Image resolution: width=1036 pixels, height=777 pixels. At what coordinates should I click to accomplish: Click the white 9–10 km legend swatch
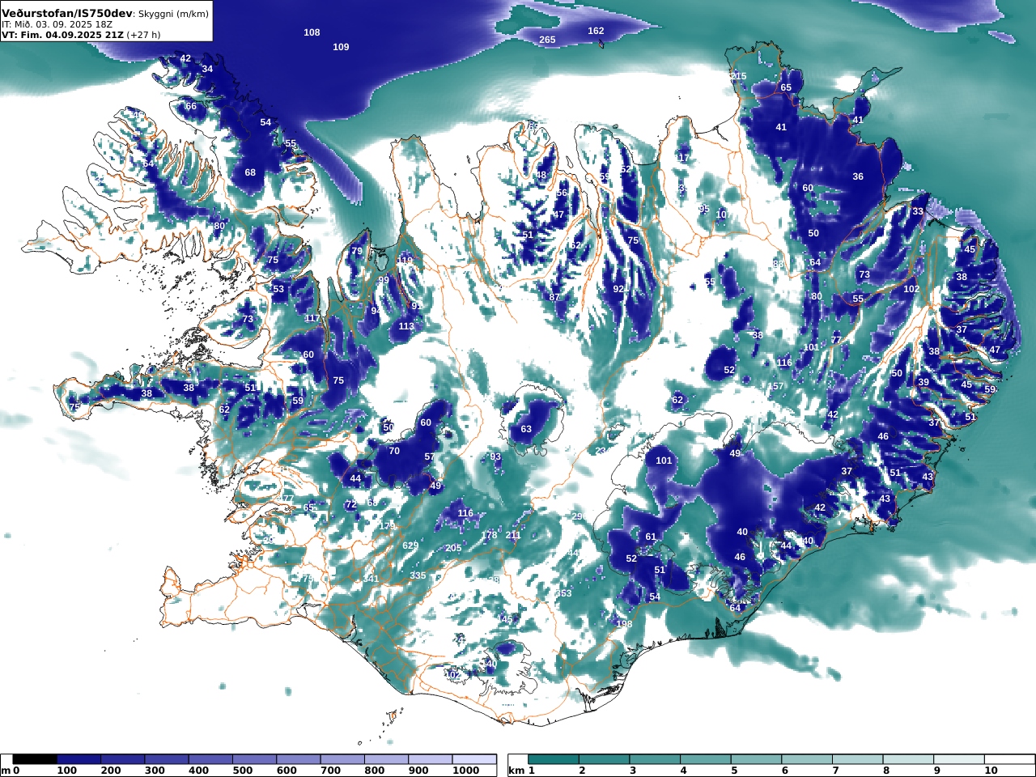[958, 759]
